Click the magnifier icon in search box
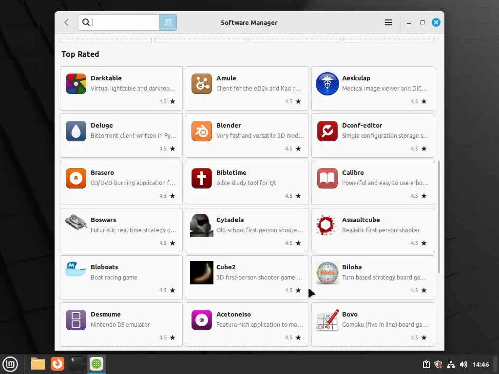 [86, 22]
